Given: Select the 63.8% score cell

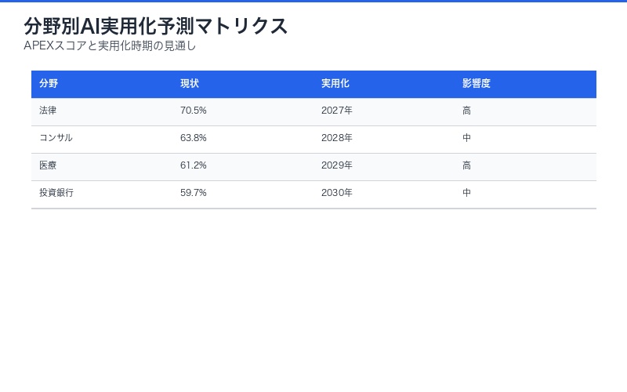Looking at the screenshot, I should (194, 139).
